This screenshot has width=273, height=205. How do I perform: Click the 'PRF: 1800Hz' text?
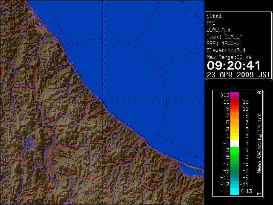pos(223,44)
